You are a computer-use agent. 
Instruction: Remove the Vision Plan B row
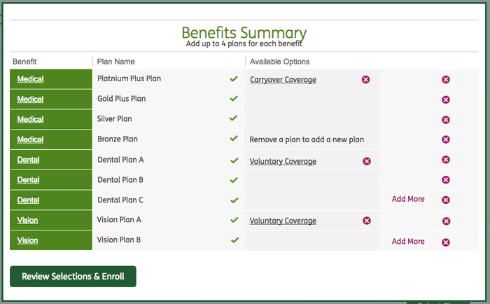pyautogui.click(x=446, y=242)
